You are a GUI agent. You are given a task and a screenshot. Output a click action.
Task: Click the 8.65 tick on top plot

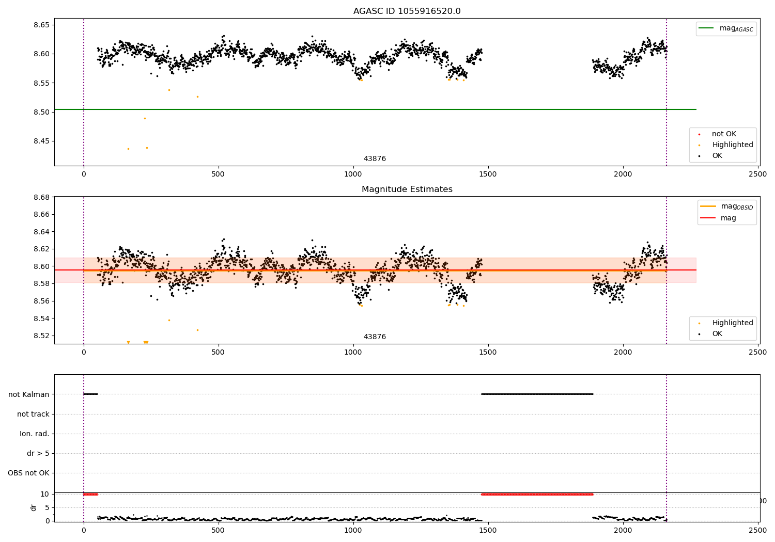point(41,25)
